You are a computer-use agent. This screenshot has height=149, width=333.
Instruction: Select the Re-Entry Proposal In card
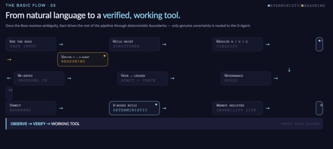[x=39, y=78]
